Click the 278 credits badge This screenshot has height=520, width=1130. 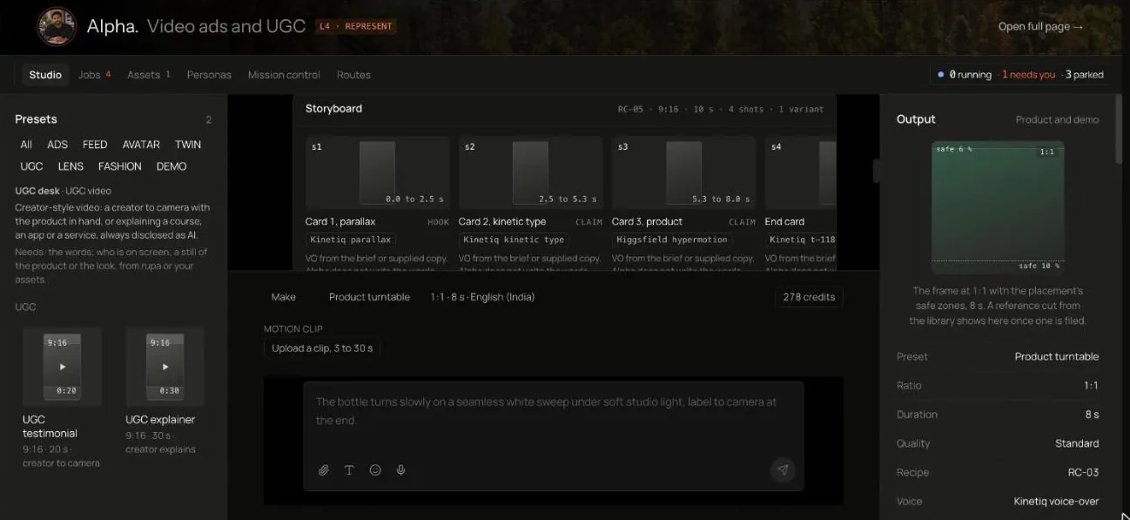[x=809, y=297]
